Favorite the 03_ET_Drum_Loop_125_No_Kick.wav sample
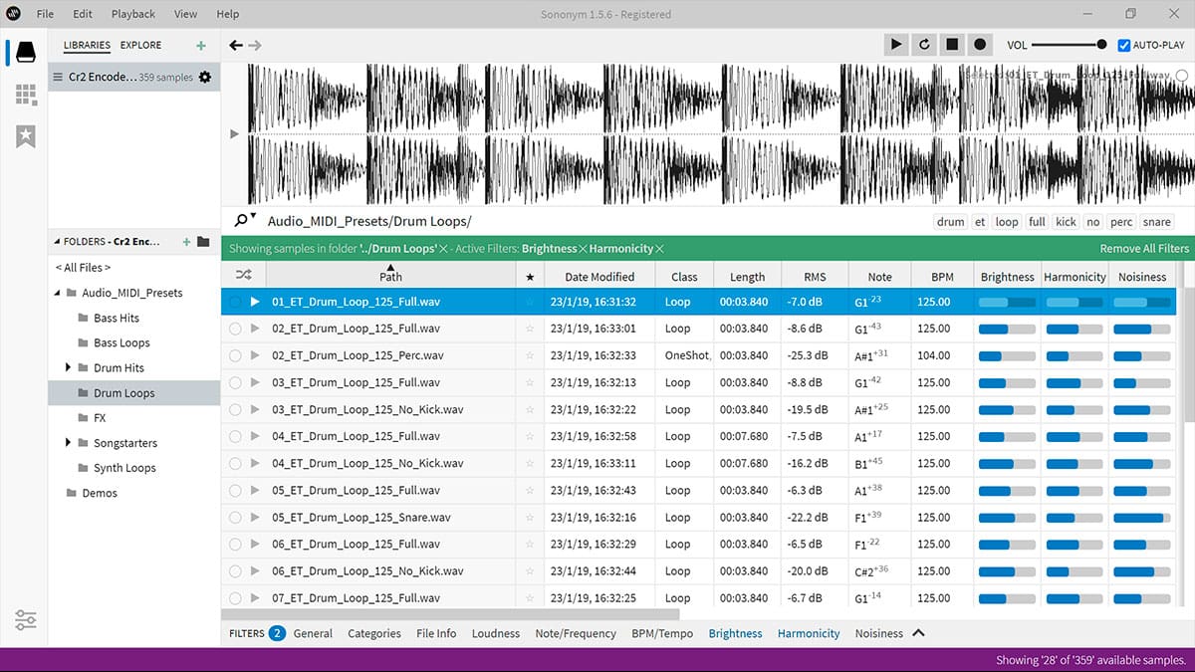This screenshot has width=1195, height=672. (x=530, y=409)
